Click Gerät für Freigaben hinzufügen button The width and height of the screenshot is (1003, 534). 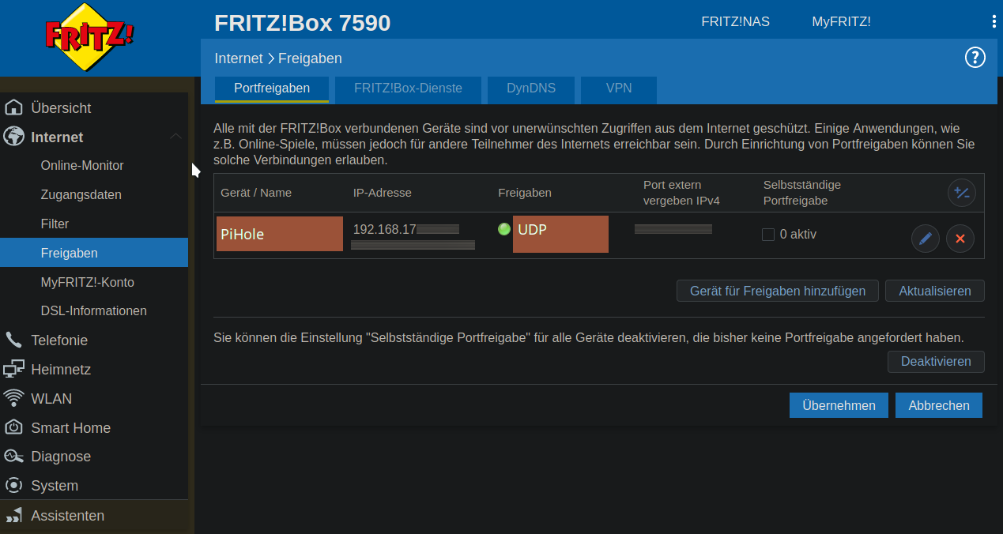tap(778, 291)
